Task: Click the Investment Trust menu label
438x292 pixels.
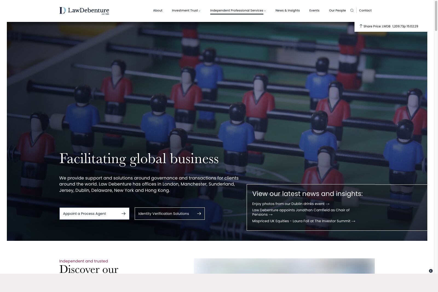Action: [185, 10]
